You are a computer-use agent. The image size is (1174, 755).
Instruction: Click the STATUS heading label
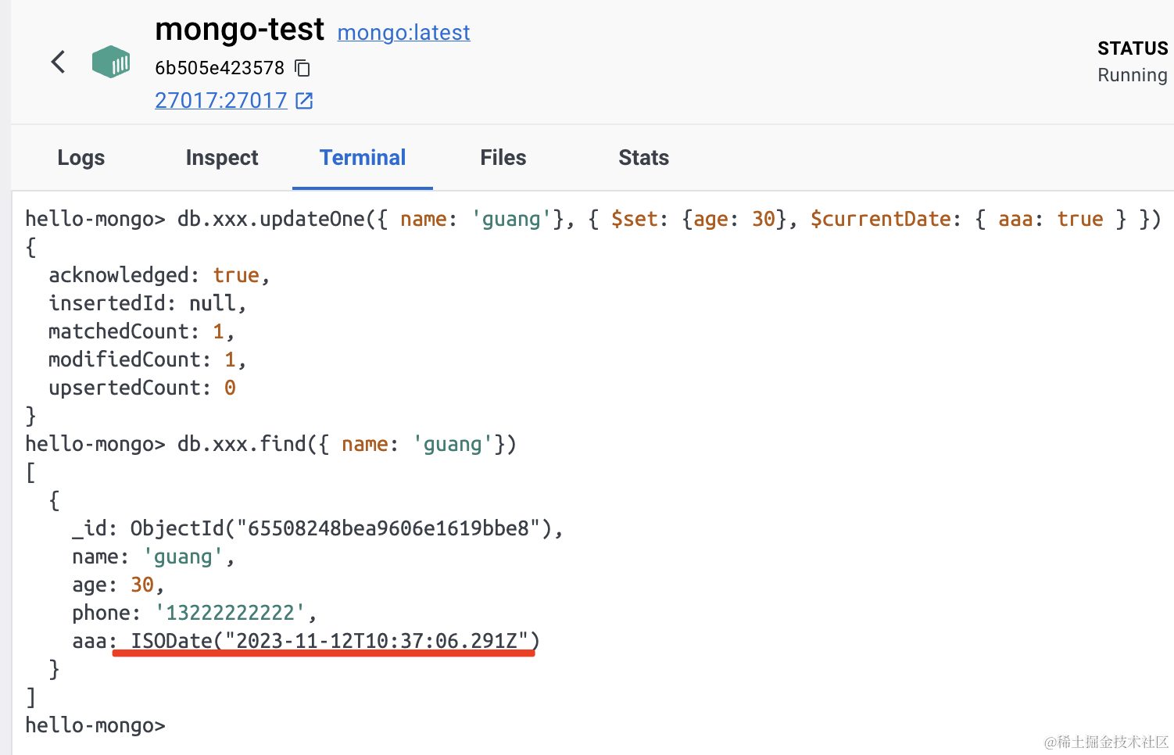(1132, 48)
